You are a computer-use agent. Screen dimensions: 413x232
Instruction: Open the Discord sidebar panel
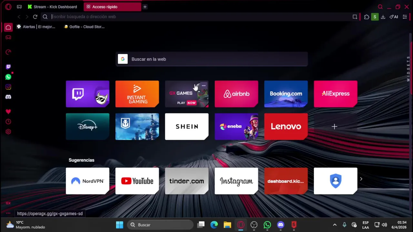(8, 97)
